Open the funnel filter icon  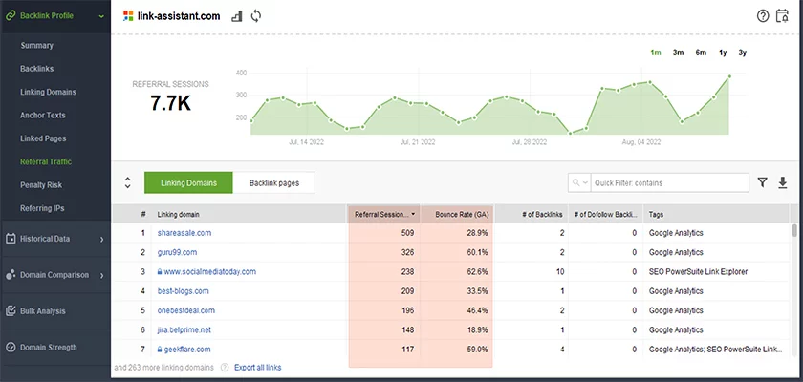(763, 182)
